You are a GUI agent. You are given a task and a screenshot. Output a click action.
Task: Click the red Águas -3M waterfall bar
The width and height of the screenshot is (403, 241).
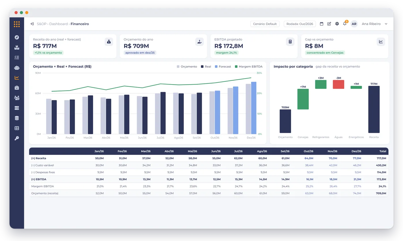click(339, 84)
